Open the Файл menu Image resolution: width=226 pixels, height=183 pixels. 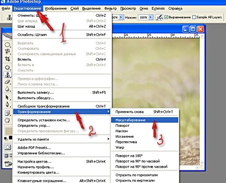6,9
